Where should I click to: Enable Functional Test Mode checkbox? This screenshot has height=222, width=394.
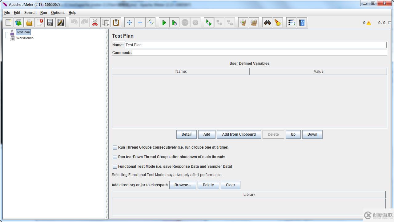click(x=115, y=167)
